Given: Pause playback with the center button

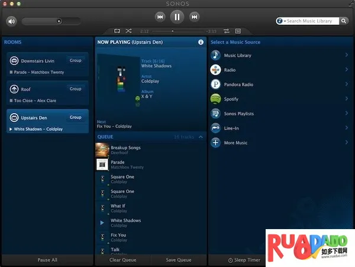Looking at the screenshot, I should pos(177,17).
